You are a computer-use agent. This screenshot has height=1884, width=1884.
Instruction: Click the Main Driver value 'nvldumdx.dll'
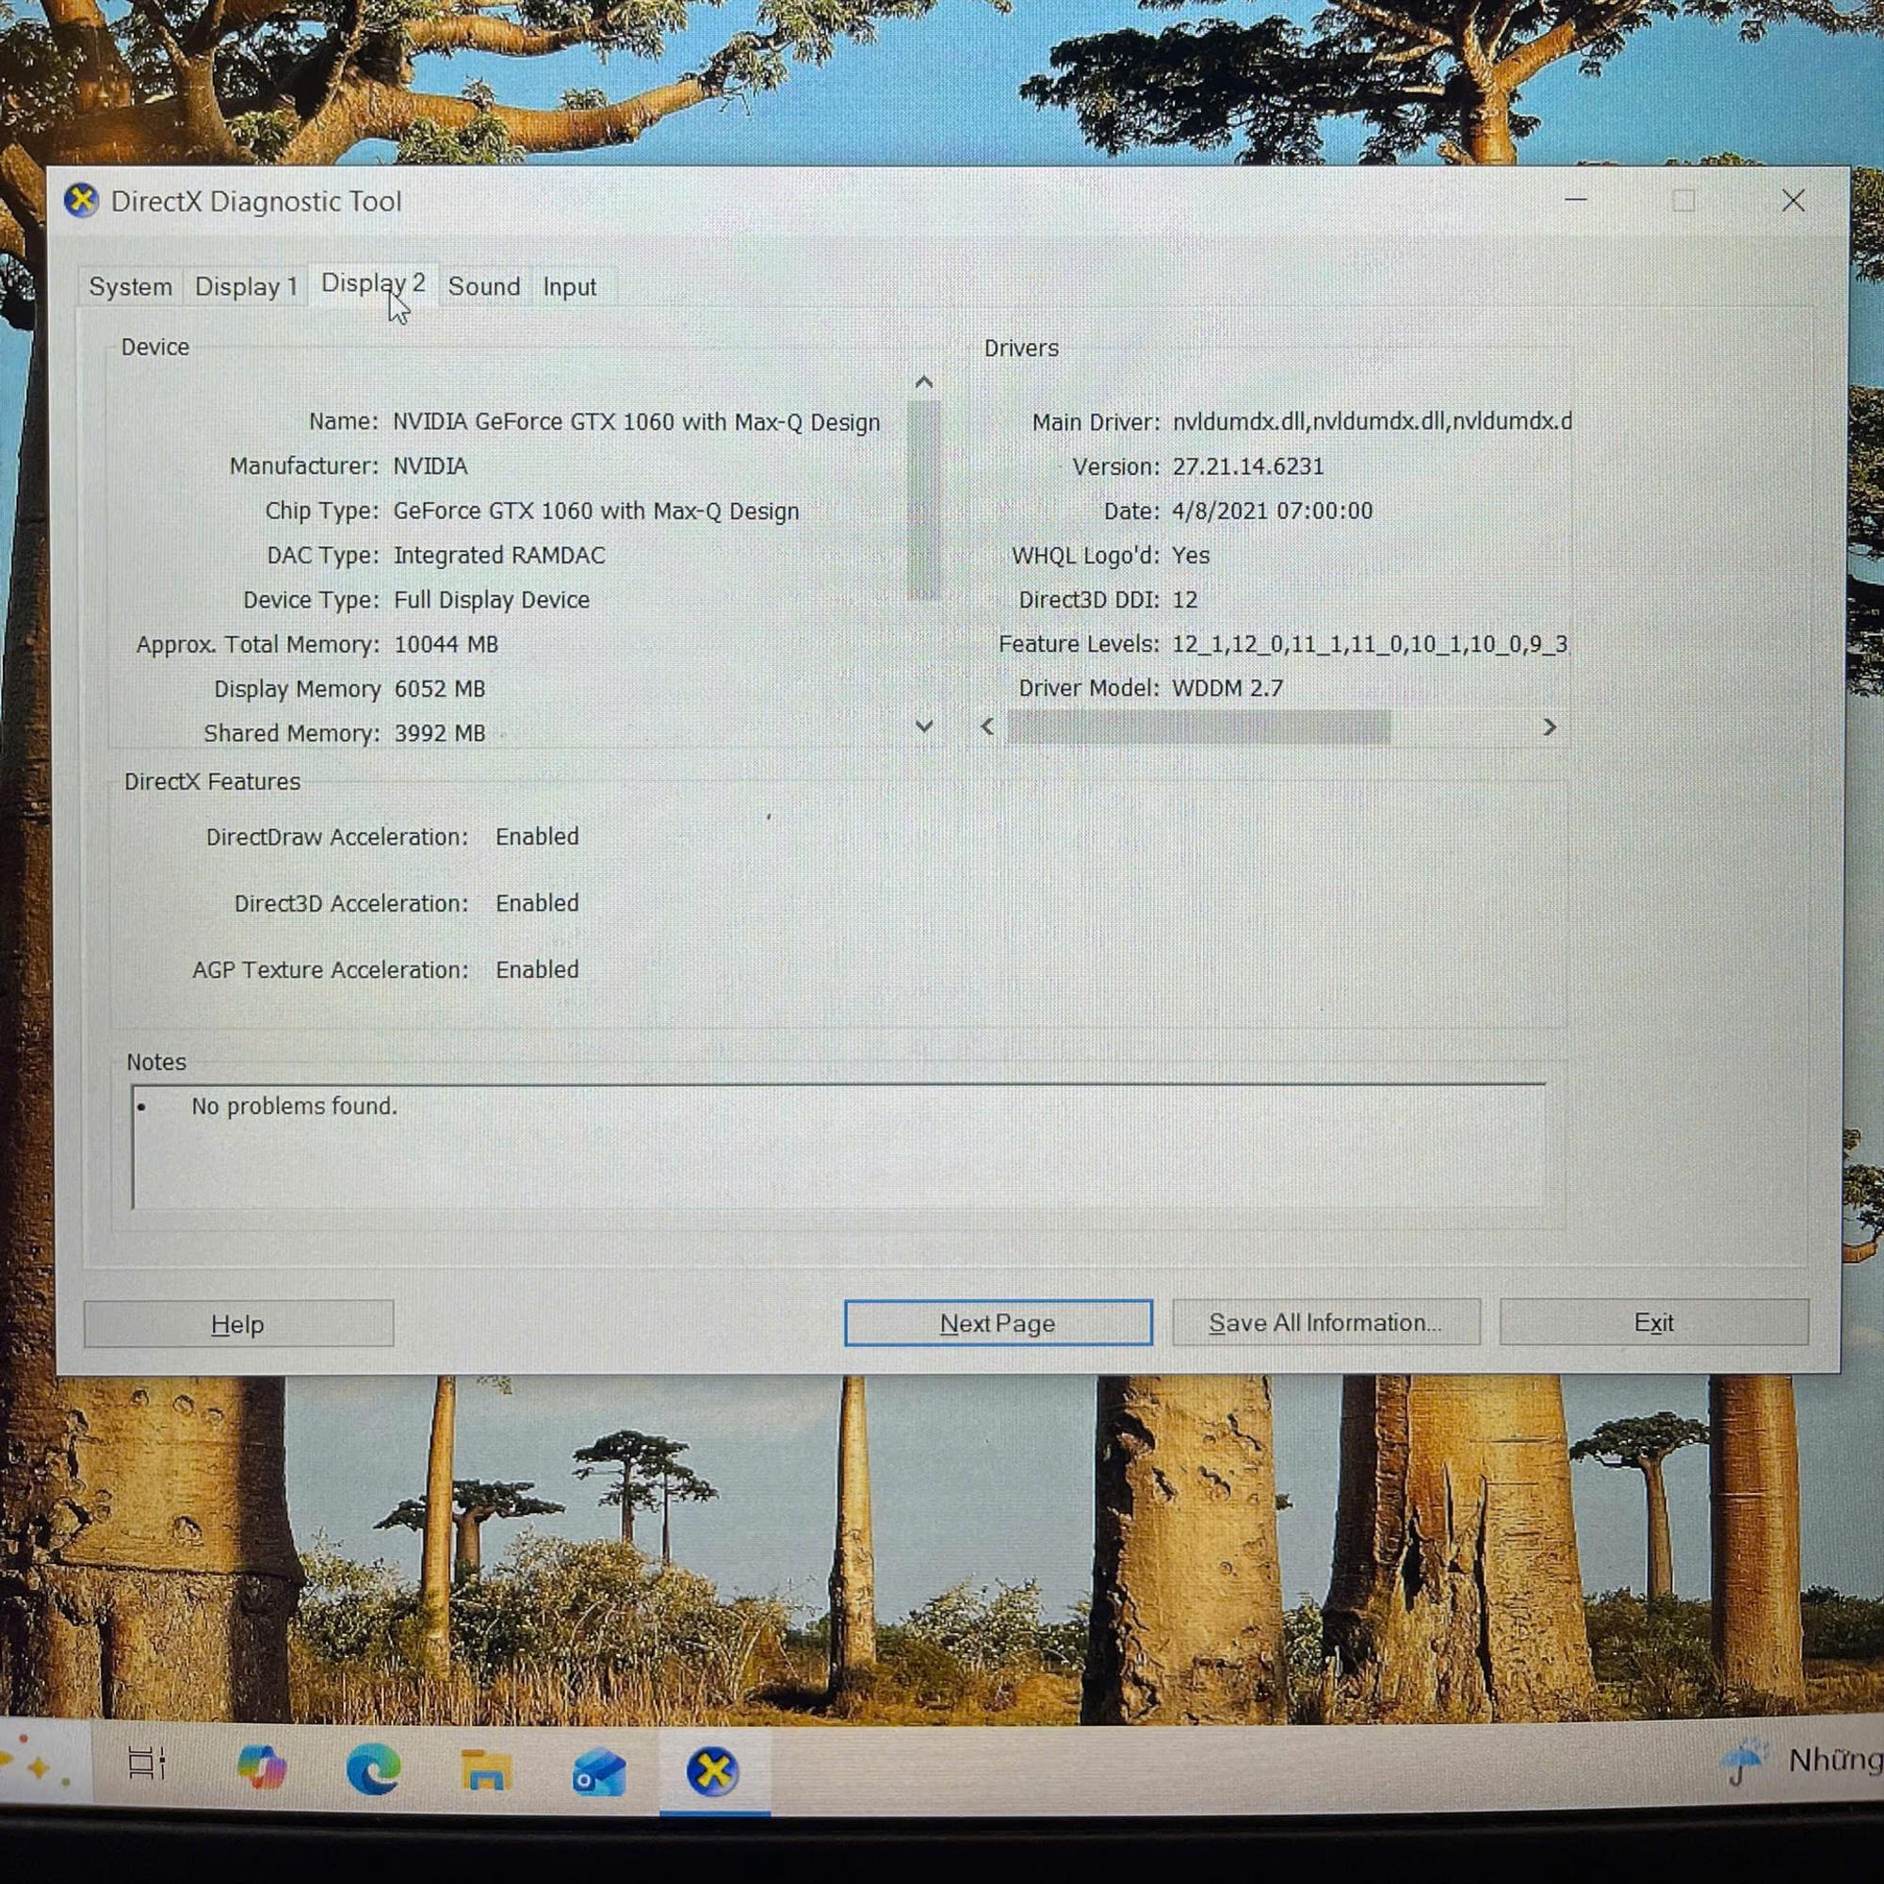[1372, 421]
